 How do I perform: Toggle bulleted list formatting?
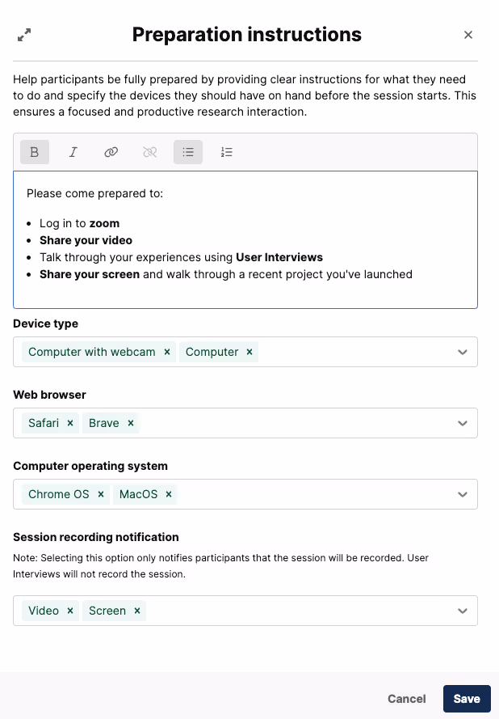coord(188,152)
